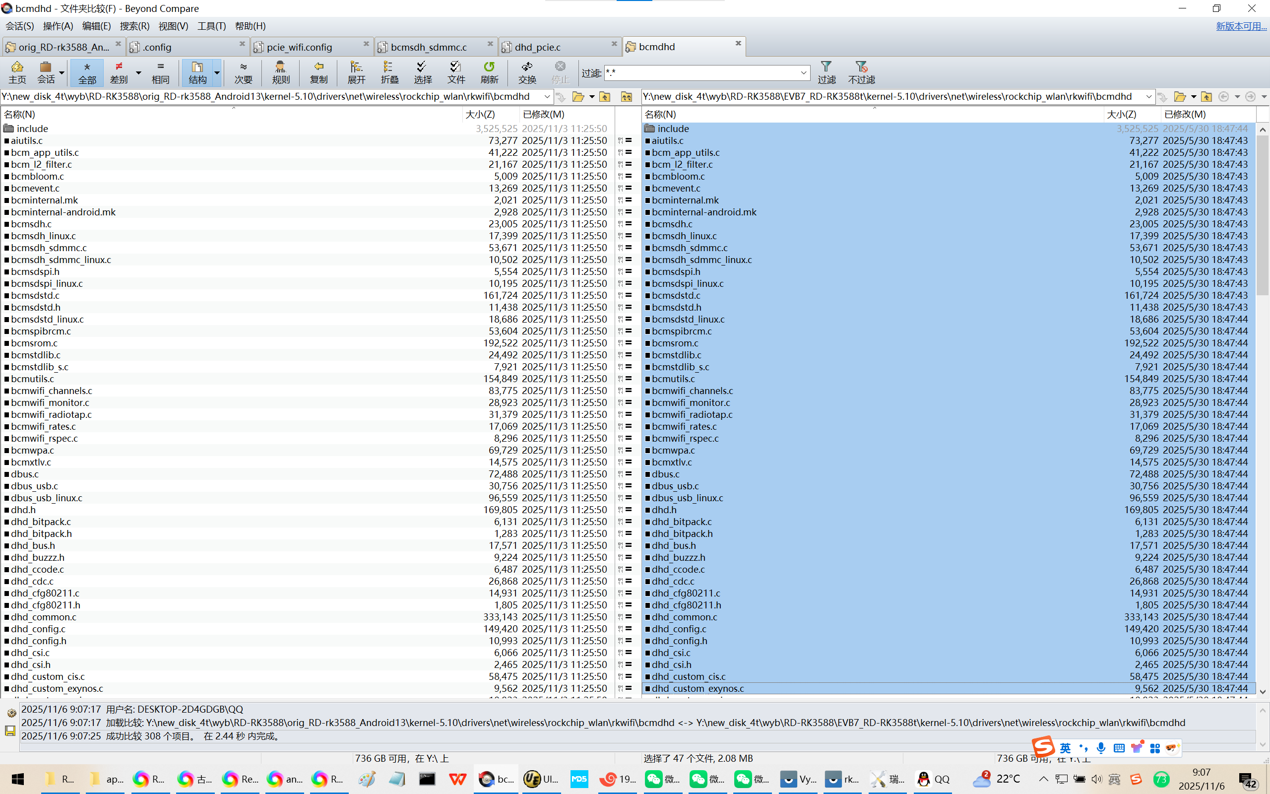The height and width of the screenshot is (794, 1270).
Task: Click the 复制 (Copy) toolbar icon
Action: (x=318, y=72)
